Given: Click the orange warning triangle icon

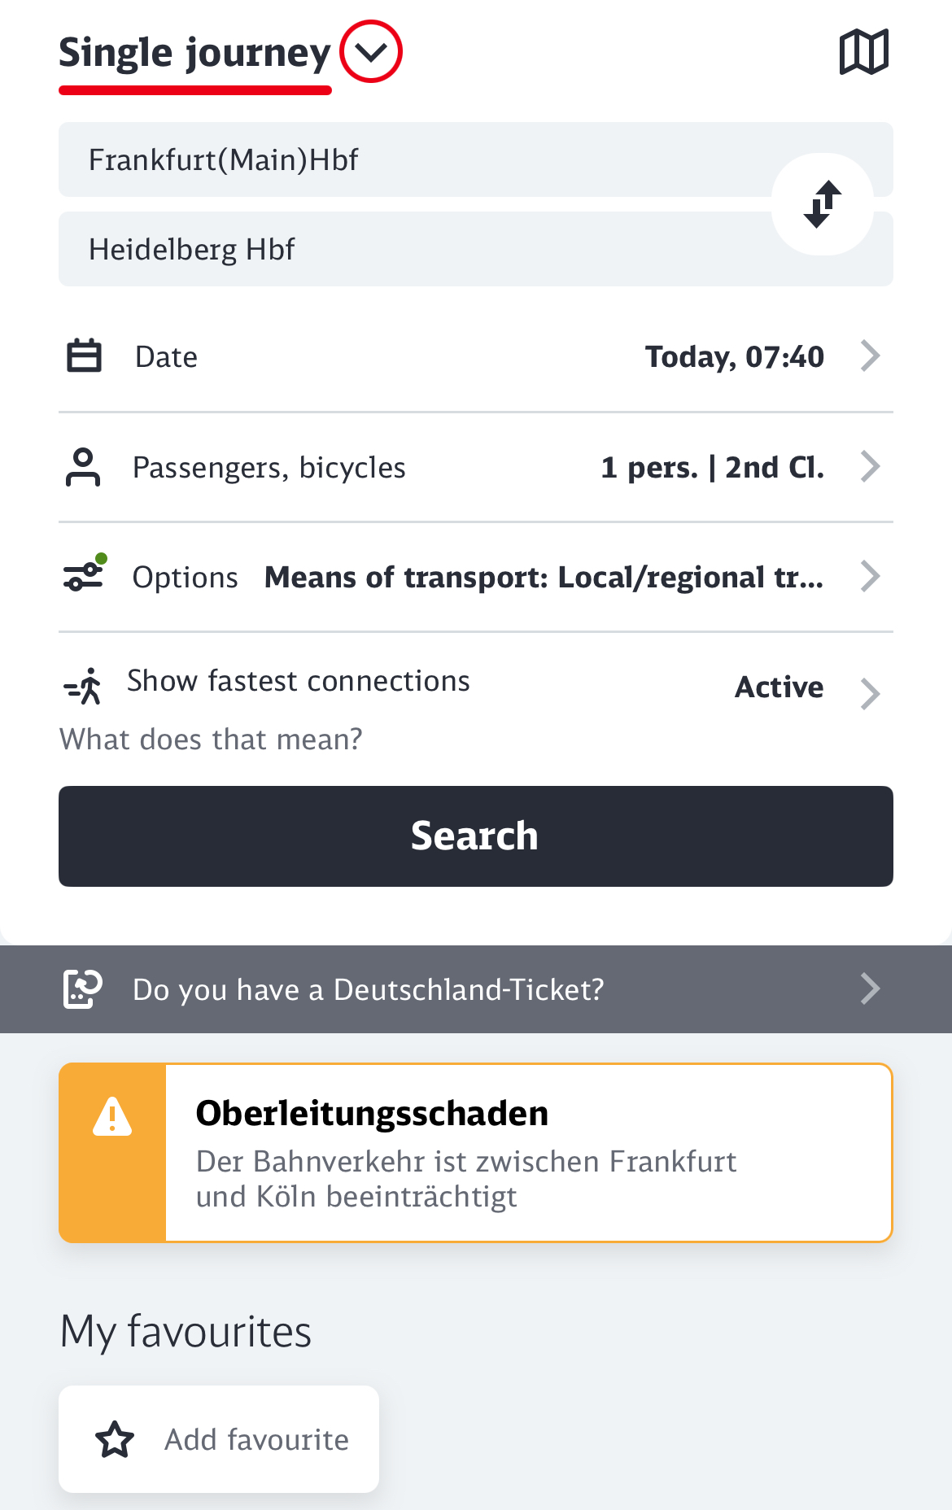Looking at the screenshot, I should (112, 1116).
